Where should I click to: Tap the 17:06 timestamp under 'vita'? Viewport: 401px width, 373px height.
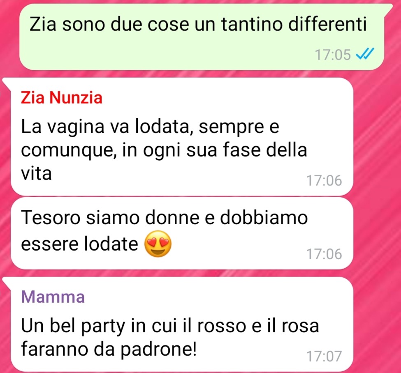coord(324,180)
